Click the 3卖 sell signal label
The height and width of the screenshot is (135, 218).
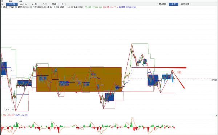pyautogui.click(x=179, y=72)
